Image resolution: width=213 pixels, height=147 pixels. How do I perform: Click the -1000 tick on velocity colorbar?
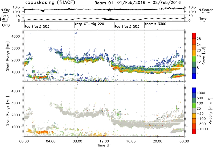click(202, 129)
